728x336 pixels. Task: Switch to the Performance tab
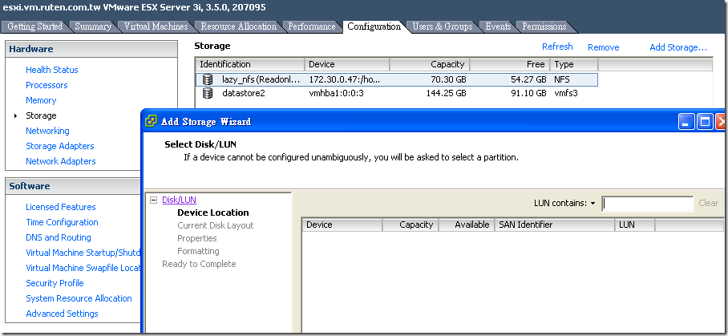pyautogui.click(x=312, y=26)
